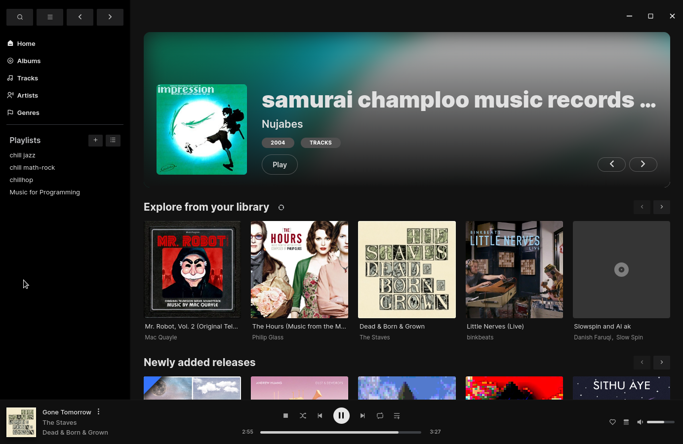This screenshot has height=444, width=683.
Task: Stop playback with the stop button
Action: pos(285,416)
